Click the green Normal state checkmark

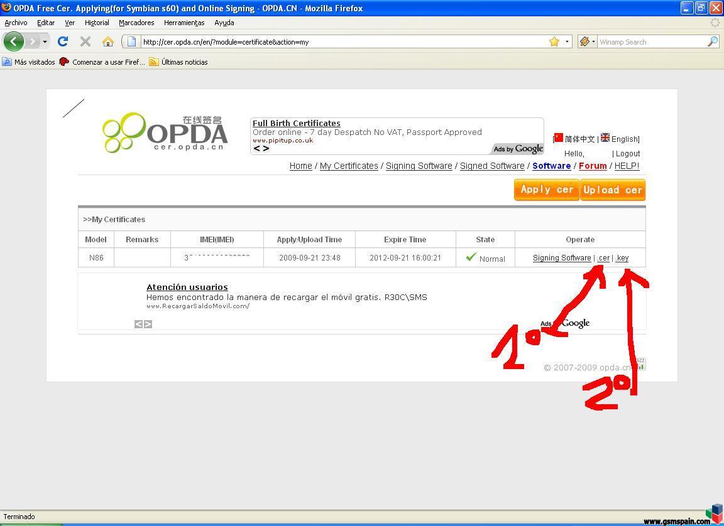tap(471, 257)
